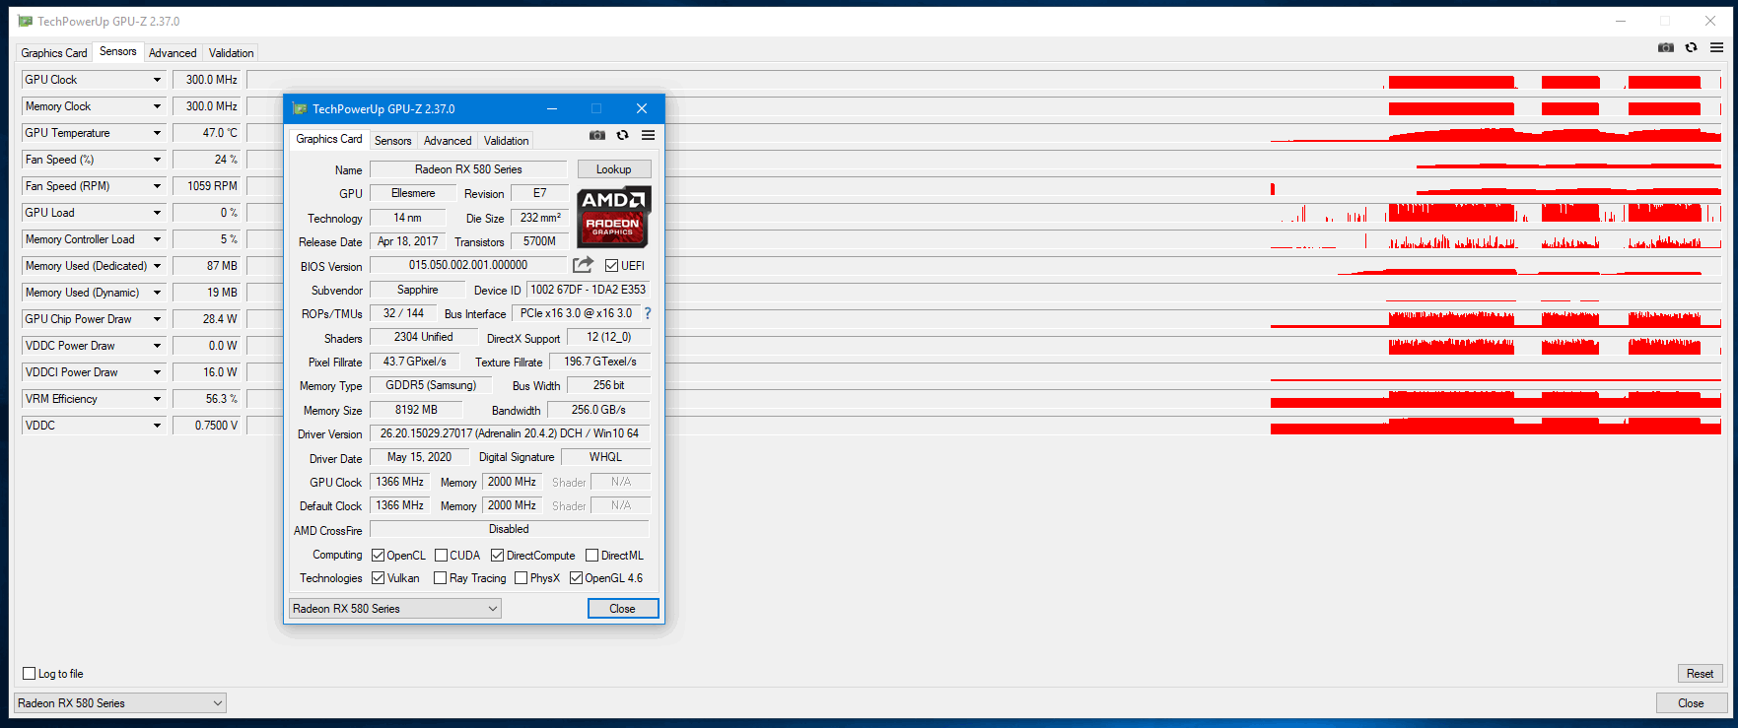Open the Memory Controller Load sensor dropdown
Screen dimensions: 1738x728
[x=157, y=239]
